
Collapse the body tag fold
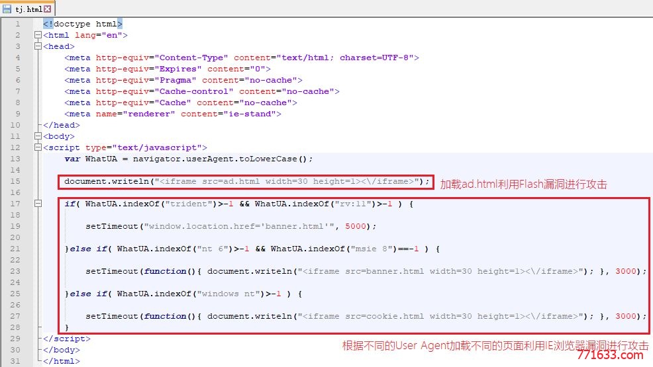[x=38, y=136]
